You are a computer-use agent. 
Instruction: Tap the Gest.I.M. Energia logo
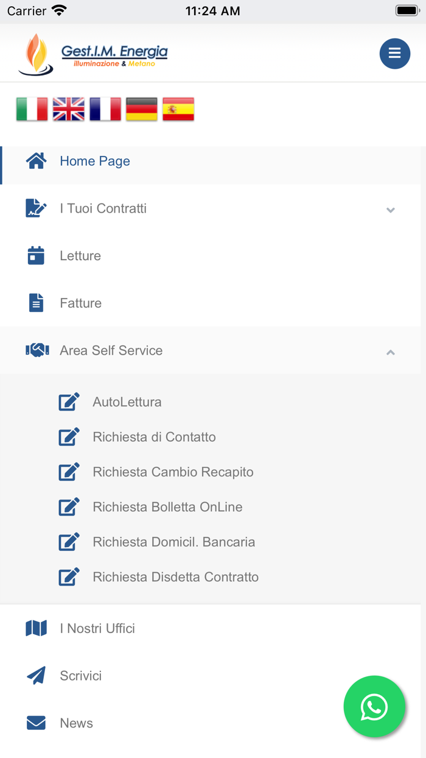(93, 55)
